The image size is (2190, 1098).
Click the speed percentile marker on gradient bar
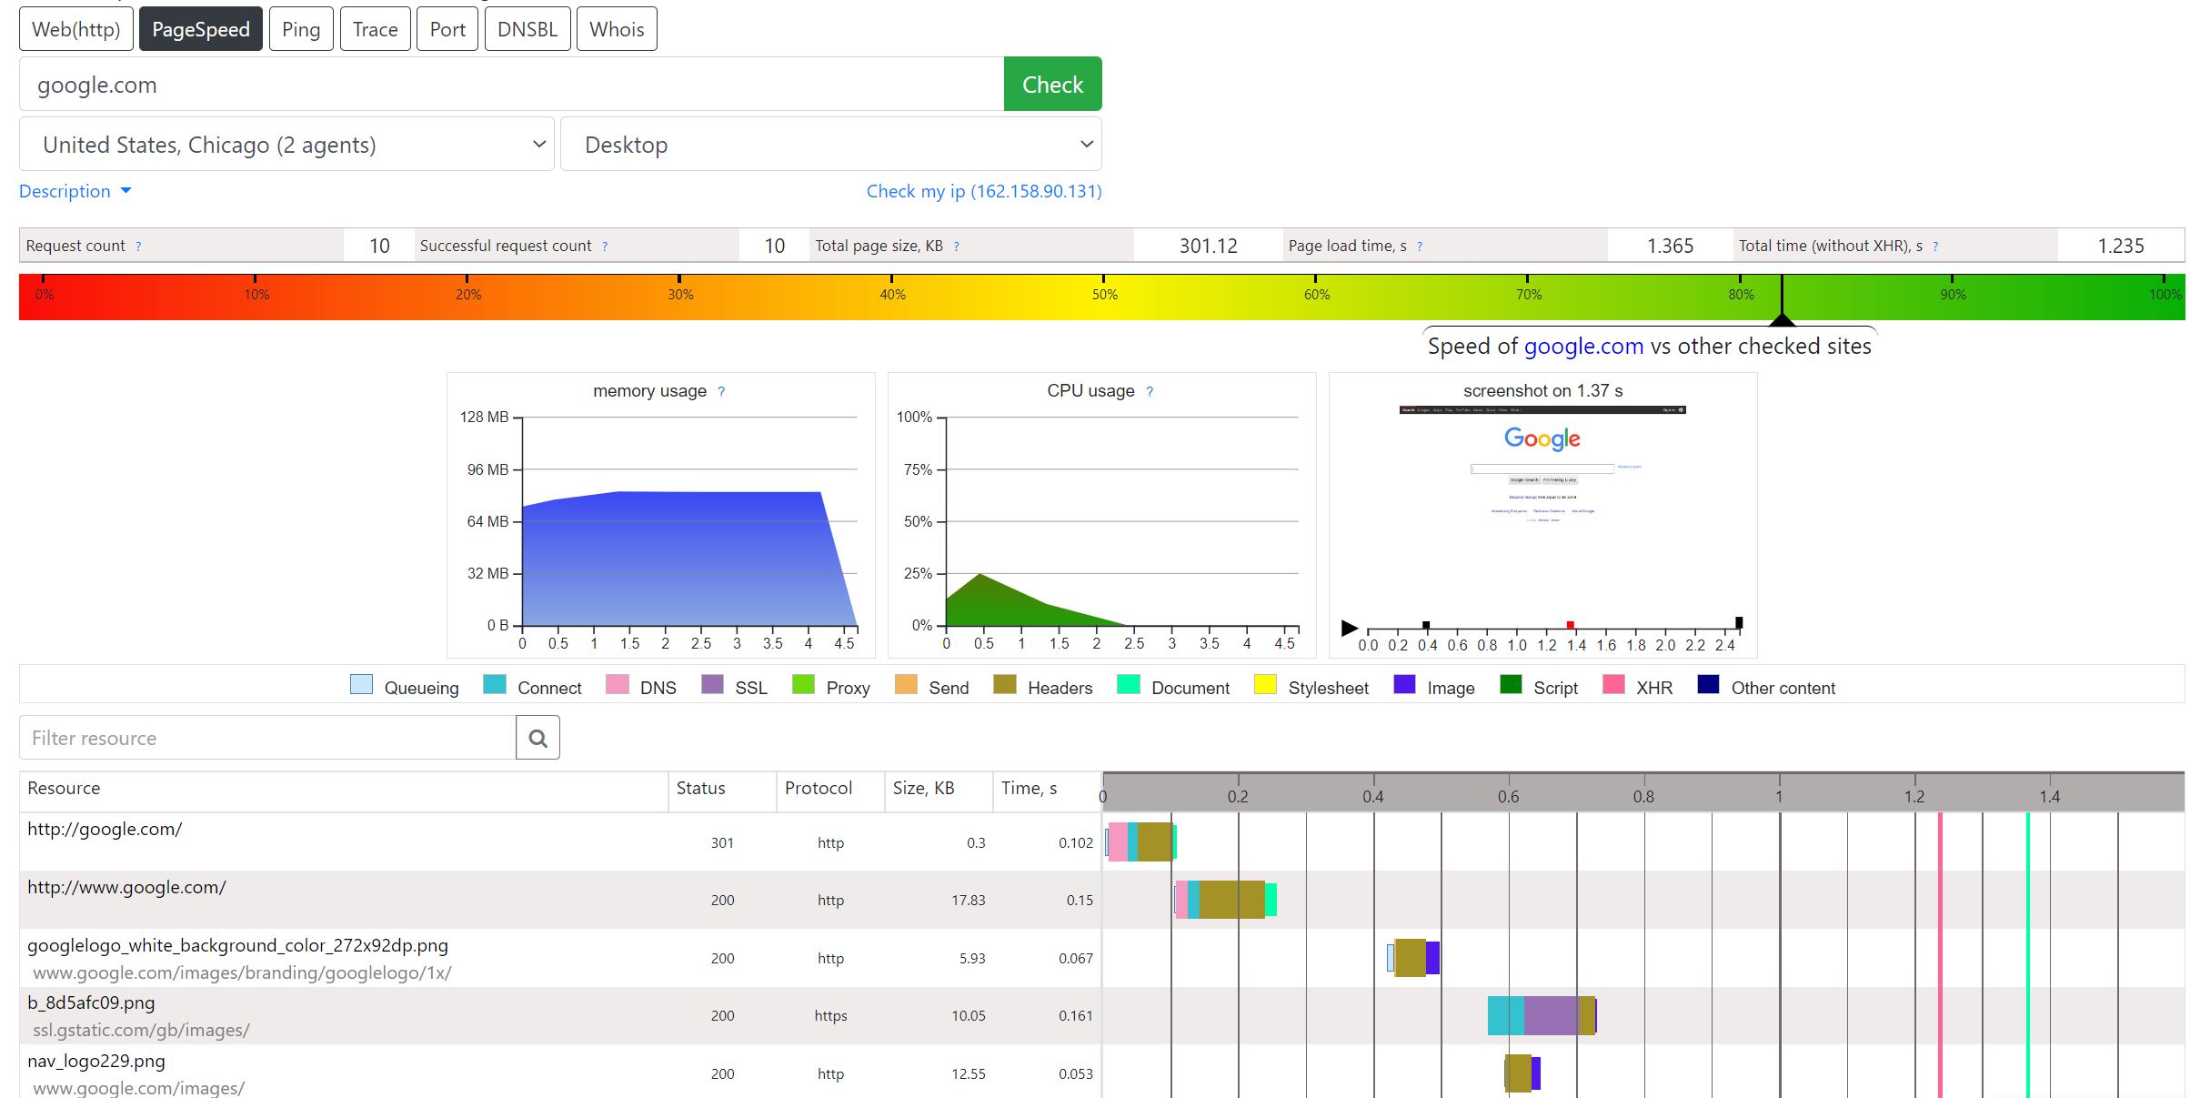pos(1782,301)
